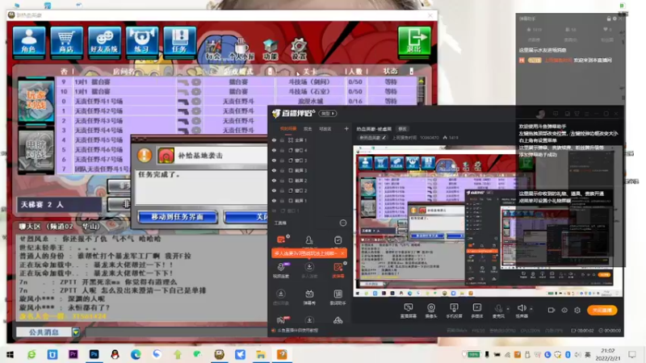Screen dimensions: 646x363
Task: Mute the 麦克风 microphone
Action: coord(498,311)
